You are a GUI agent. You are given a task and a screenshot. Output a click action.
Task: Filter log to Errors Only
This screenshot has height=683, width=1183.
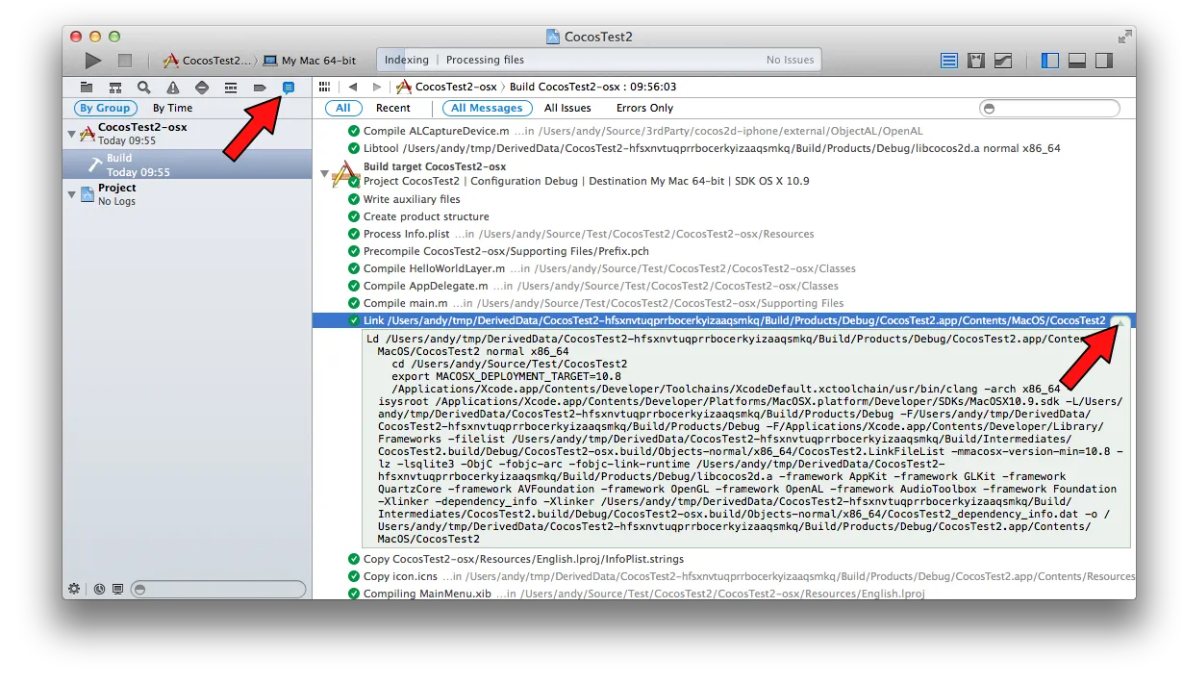point(644,108)
